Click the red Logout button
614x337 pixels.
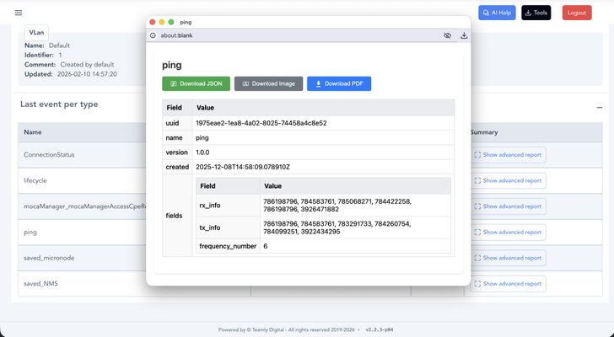click(x=577, y=13)
